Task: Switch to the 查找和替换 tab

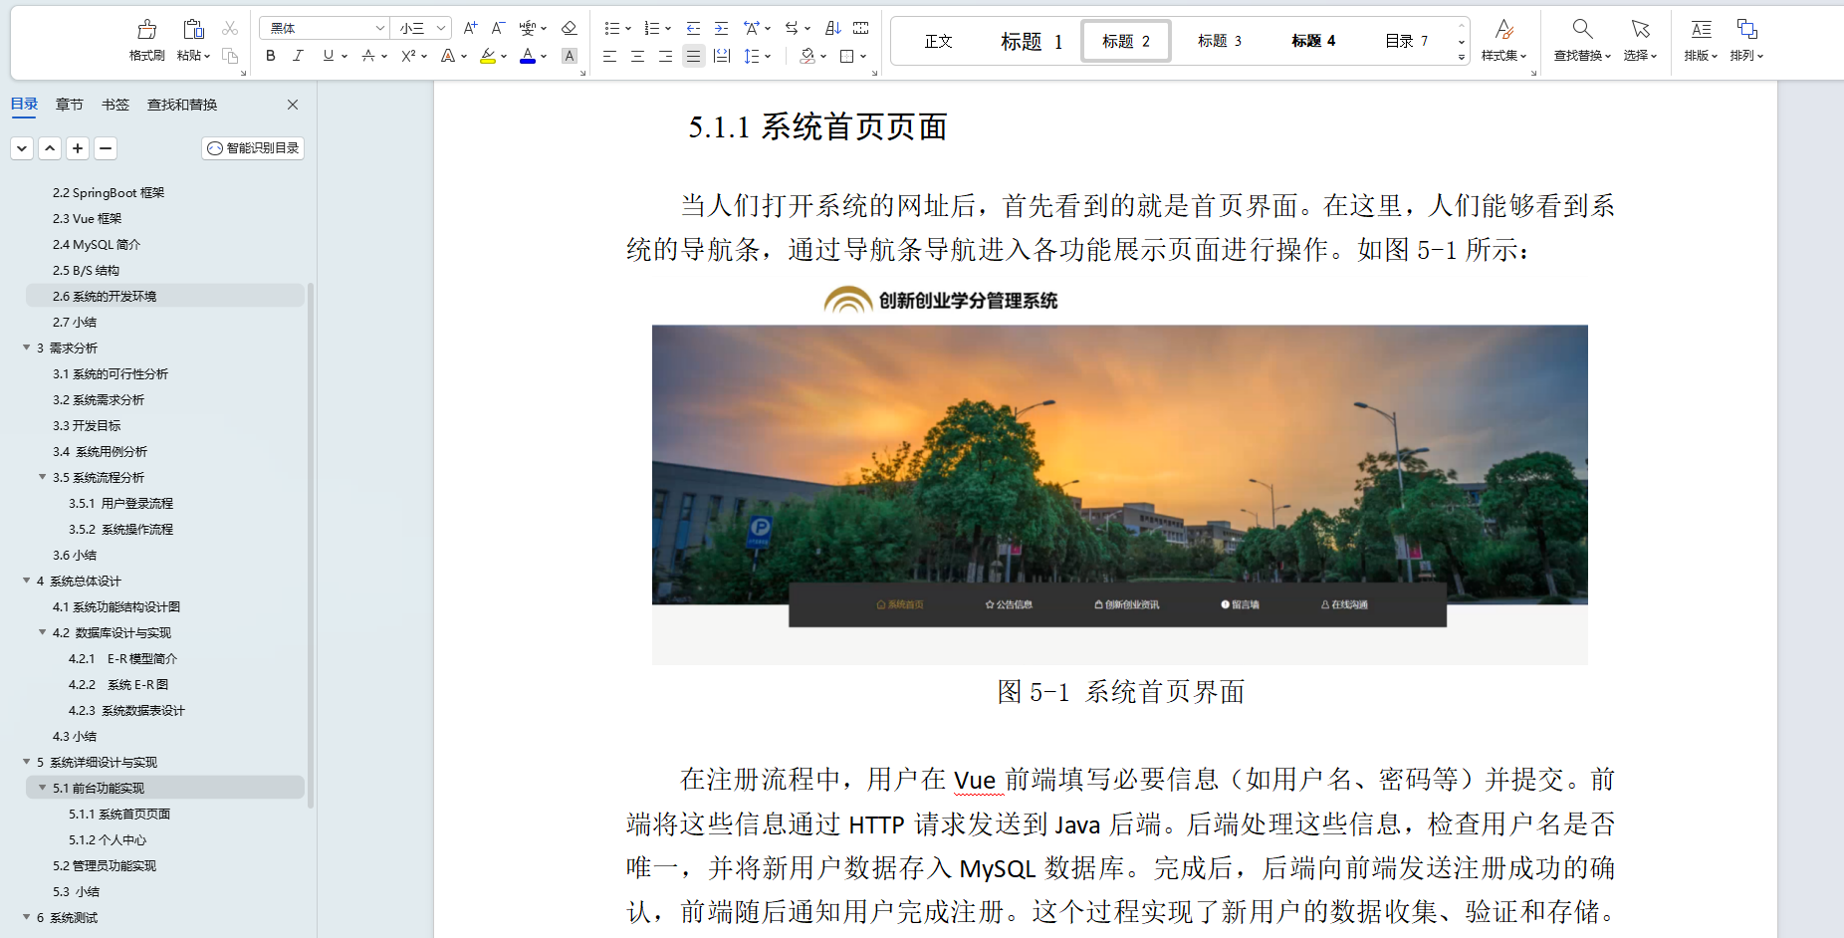Action: pyautogui.click(x=182, y=105)
